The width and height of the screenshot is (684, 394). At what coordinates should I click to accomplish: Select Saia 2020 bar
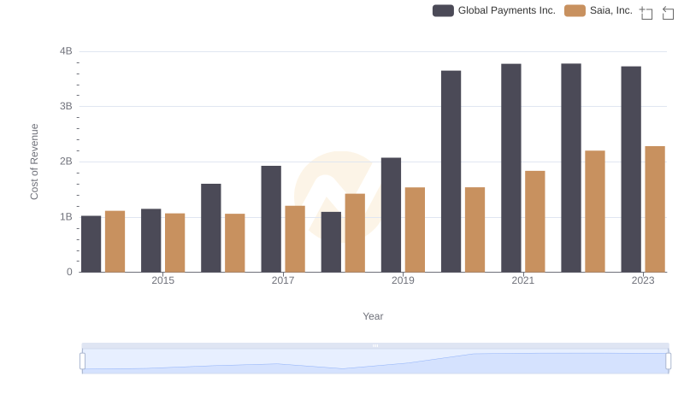(x=475, y=230)
